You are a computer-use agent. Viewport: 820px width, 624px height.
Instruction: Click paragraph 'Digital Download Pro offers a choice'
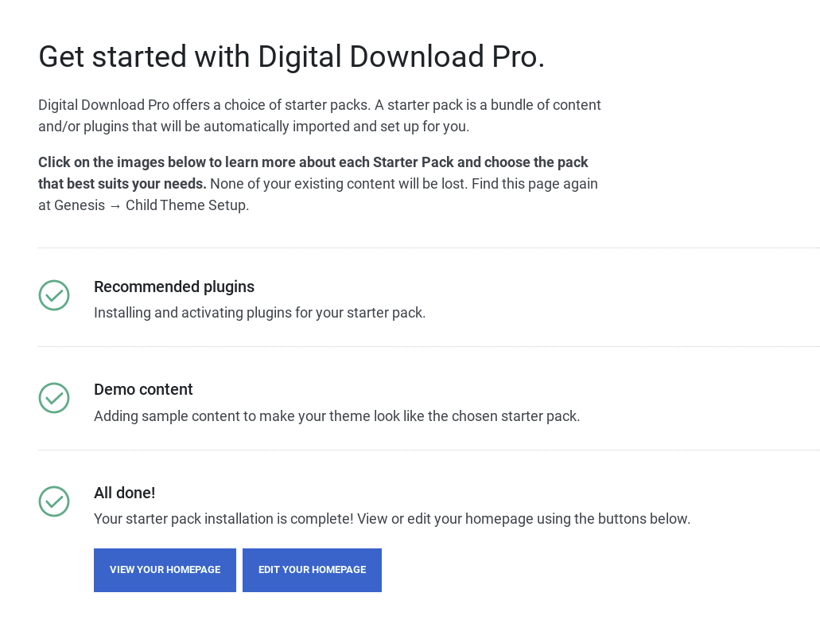pos(320,115)
